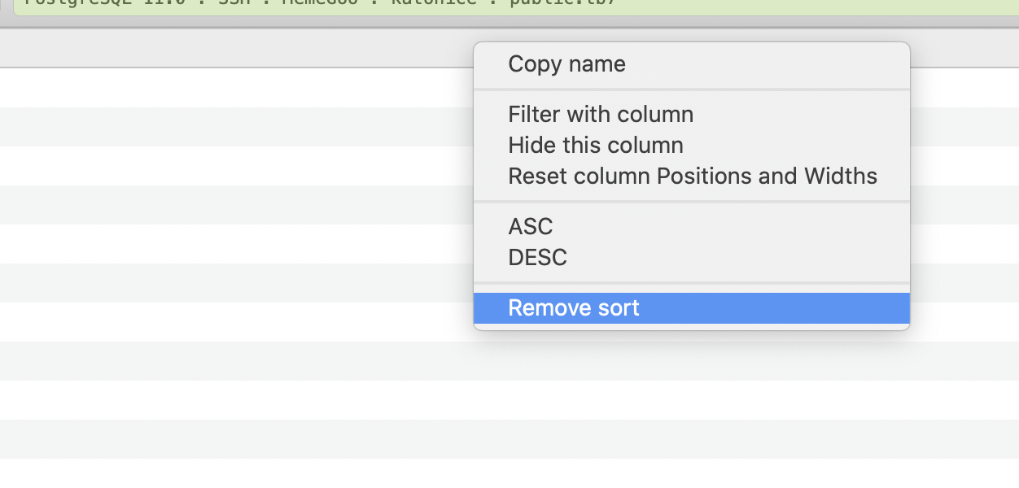Apply descending sort order
The image size is (1019, 488).
pos(536,257)
